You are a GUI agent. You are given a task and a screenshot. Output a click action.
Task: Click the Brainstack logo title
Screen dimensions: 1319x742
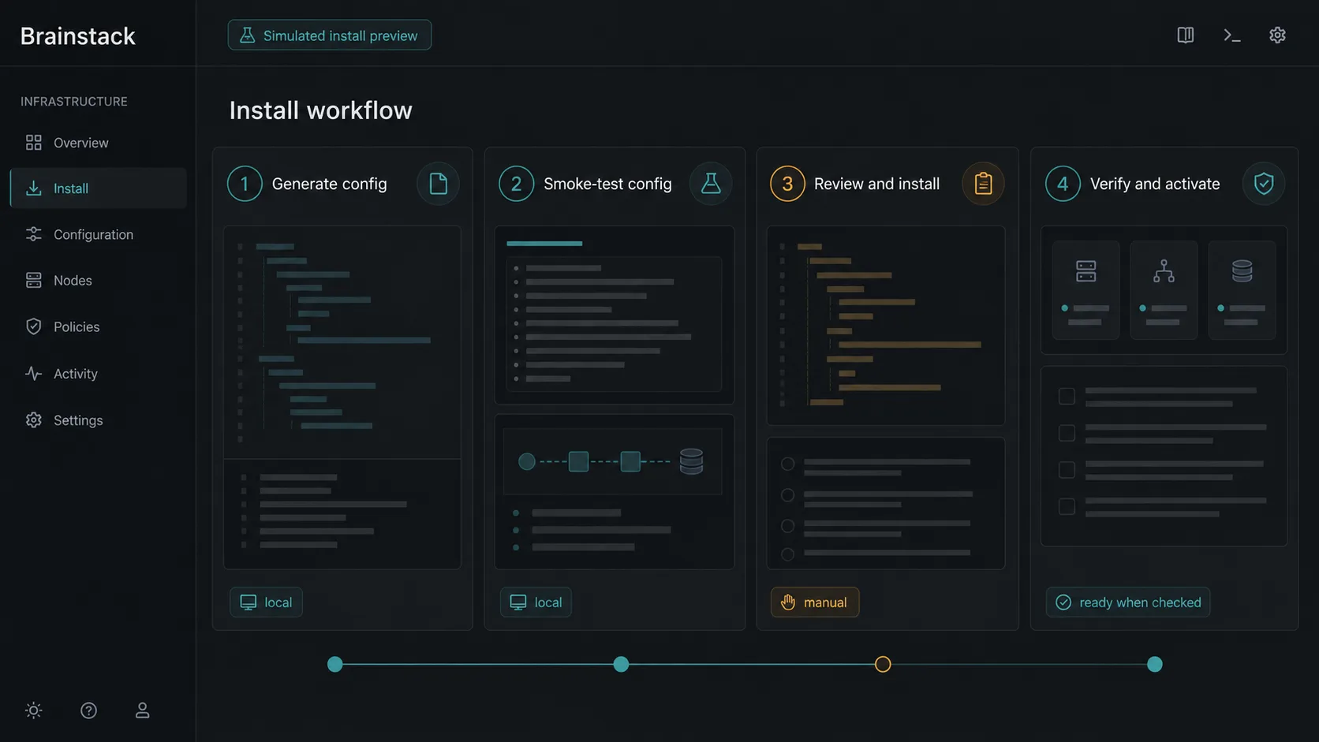(x=77, y=35)
